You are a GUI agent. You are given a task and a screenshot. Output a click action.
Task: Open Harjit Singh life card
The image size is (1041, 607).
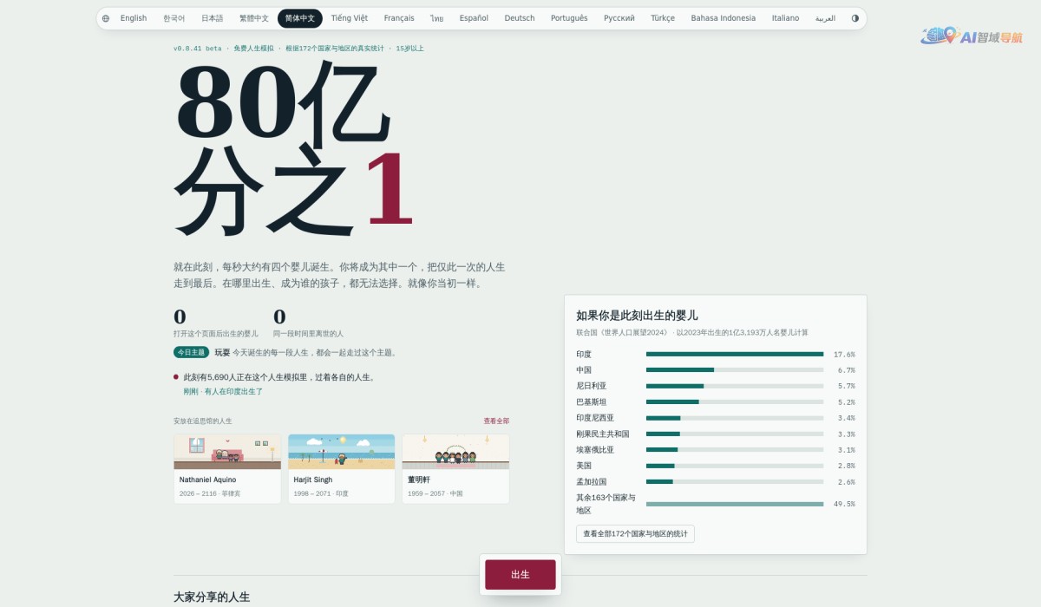point(342,469)
